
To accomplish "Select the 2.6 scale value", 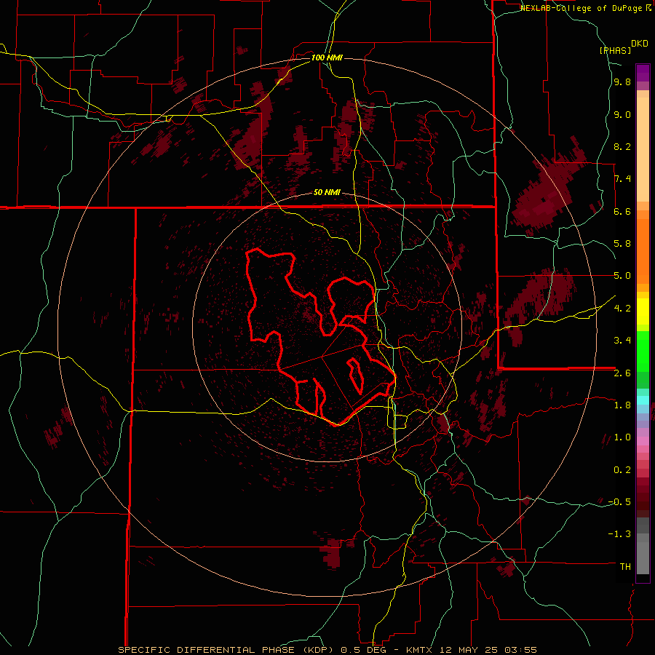I will coord(622,373).
